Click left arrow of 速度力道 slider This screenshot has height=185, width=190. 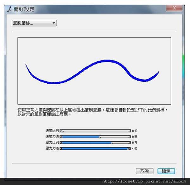click(x=61, y=137)
